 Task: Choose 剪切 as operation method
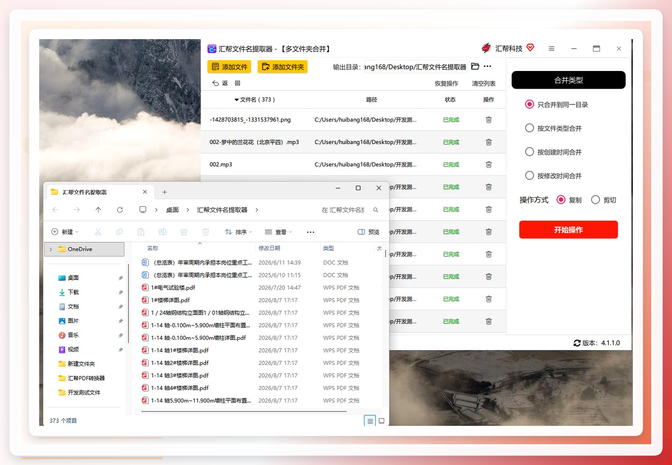coord(595,200)
